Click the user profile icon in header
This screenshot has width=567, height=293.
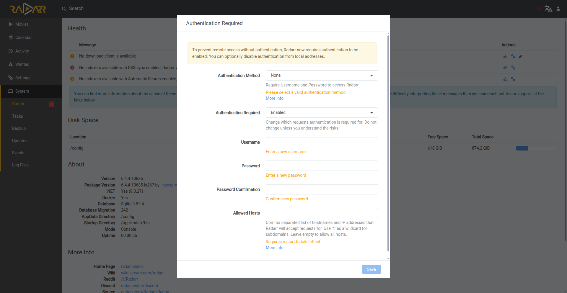point(558,9)
